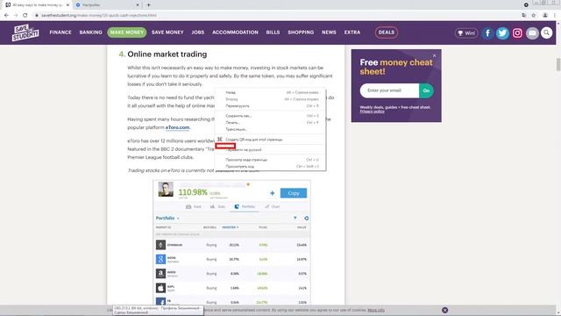The image size is (561, 316).
Task: Click the trader profile photo thumbnail
Action: pos(166,190)
